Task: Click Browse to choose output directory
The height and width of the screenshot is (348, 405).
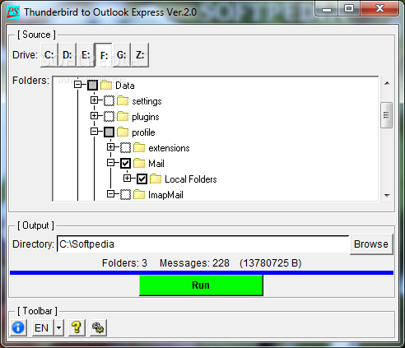Action: point(371,244)
